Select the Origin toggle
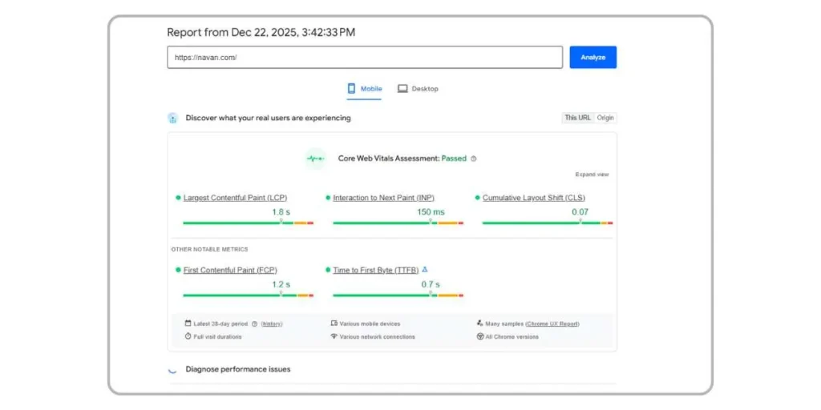 point(605,118)
